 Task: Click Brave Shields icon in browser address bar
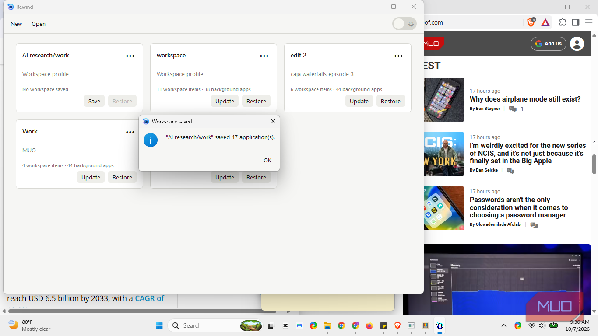(x=531, y=22)
